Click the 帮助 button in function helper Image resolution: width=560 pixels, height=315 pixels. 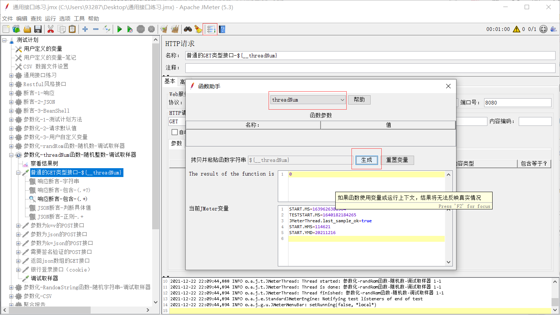[359, 100]
